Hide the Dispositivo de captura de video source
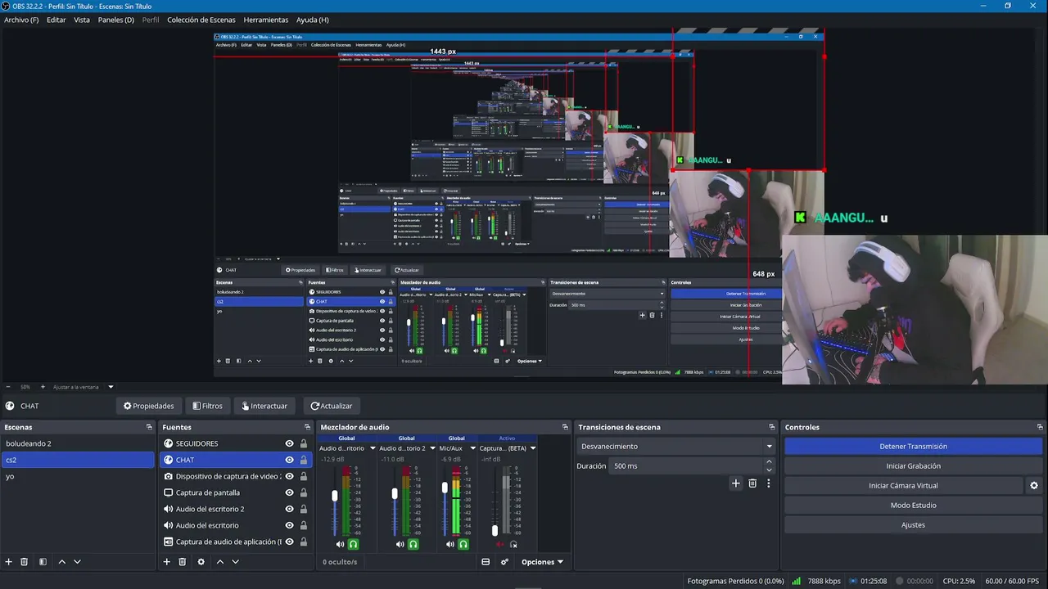 [x=289, y=476]
